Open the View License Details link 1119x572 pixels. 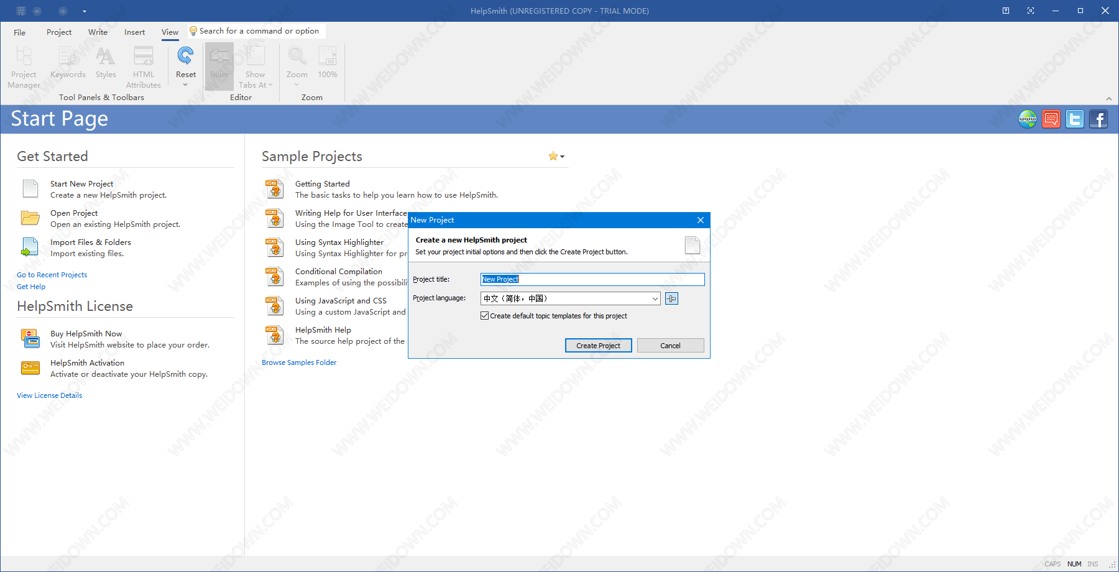point(49,395)
